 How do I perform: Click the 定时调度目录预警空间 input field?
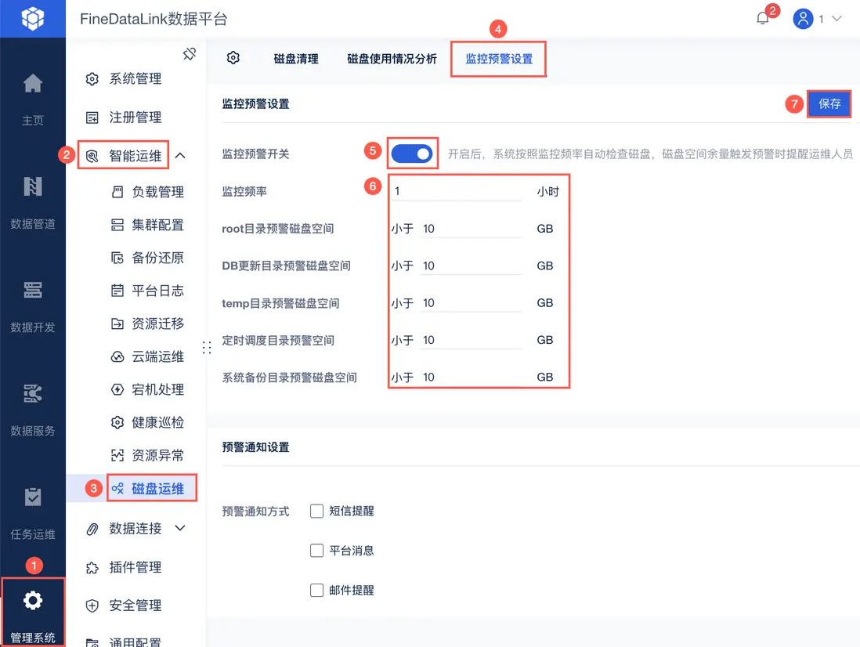coord(471,341)
